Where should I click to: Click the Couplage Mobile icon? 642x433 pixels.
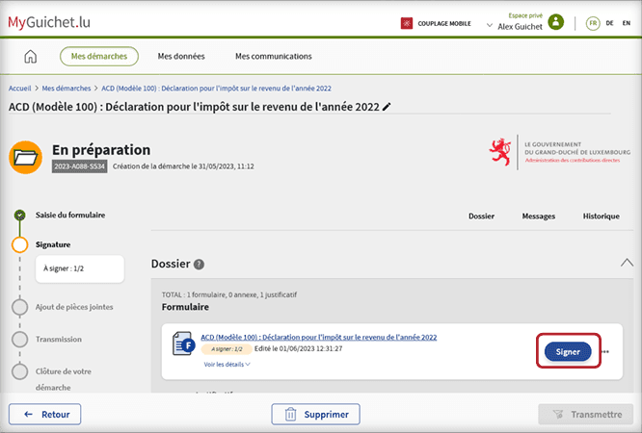point(409,23)
